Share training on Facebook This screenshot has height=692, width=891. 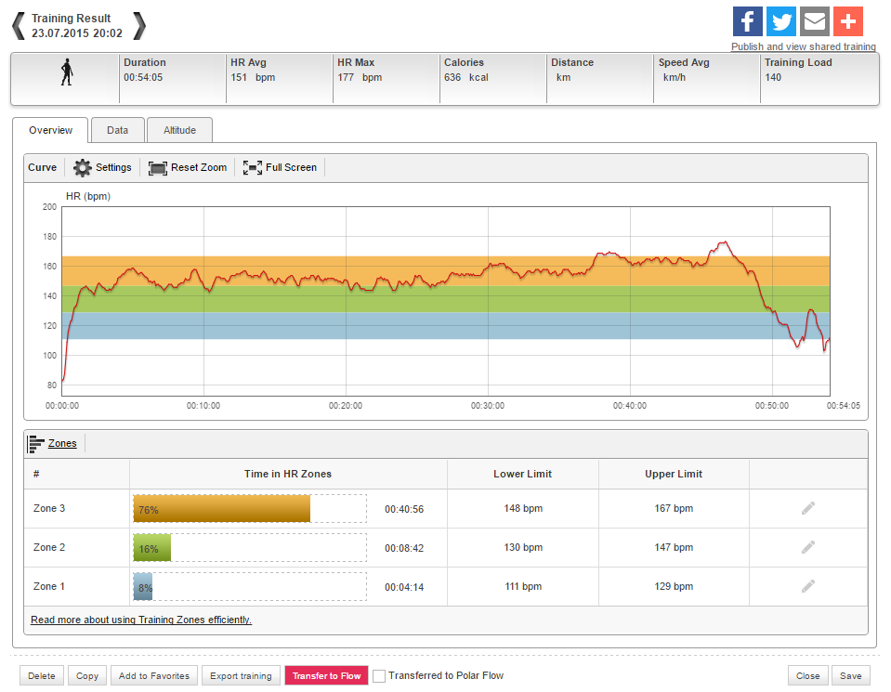tap(747, 21)
